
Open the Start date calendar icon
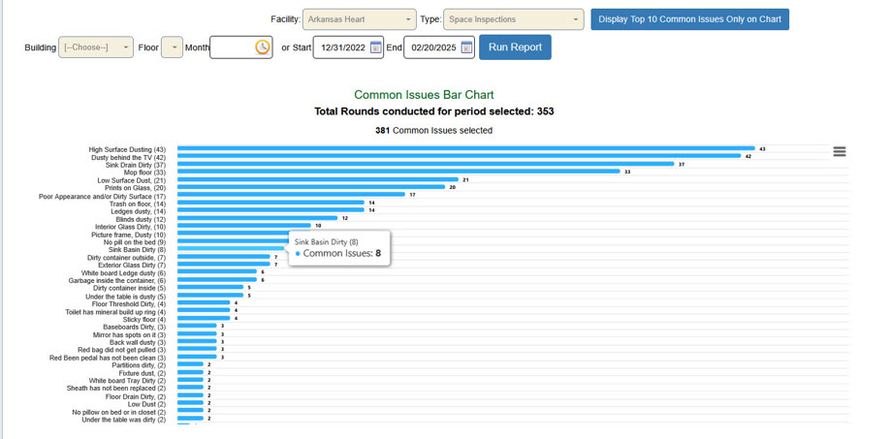(x=376, y=47)
